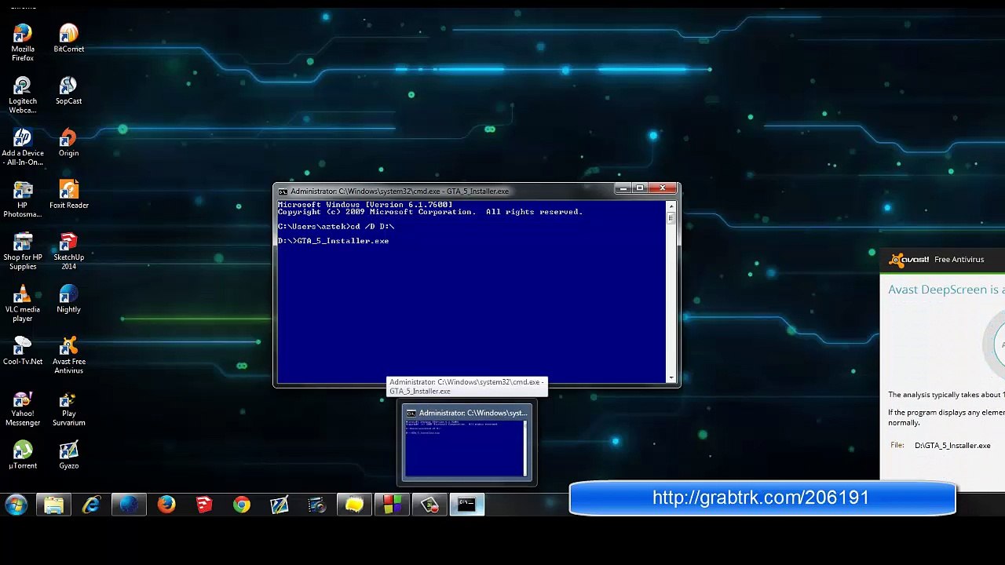
Task: Click the blue globe taskbar icon
Action: pyautogui.click(x=129, y=505)
